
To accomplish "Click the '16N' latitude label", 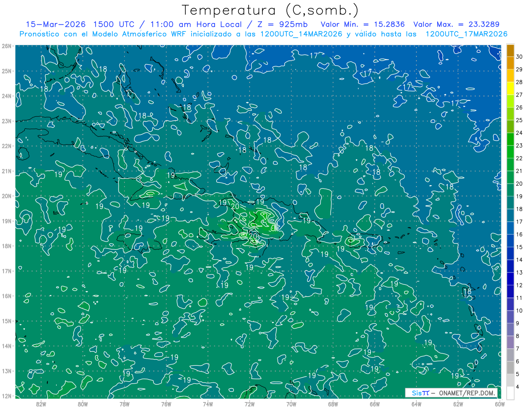I will [6, 296].
